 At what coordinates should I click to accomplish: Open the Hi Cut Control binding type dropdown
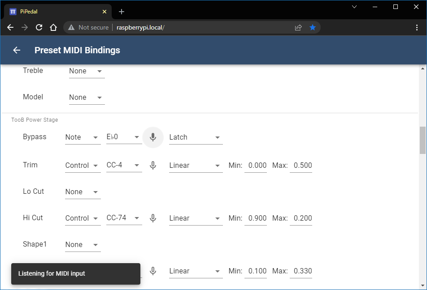83,218
